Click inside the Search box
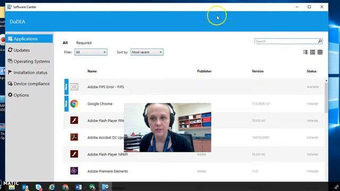 coord(286,41)
